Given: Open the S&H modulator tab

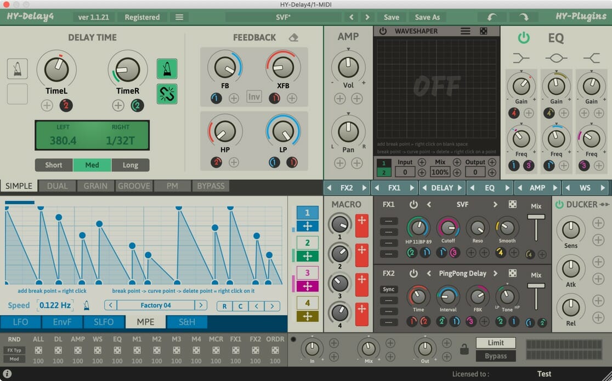Looking at the screenshot, I should pyautogui.click(x=186, y=322).
